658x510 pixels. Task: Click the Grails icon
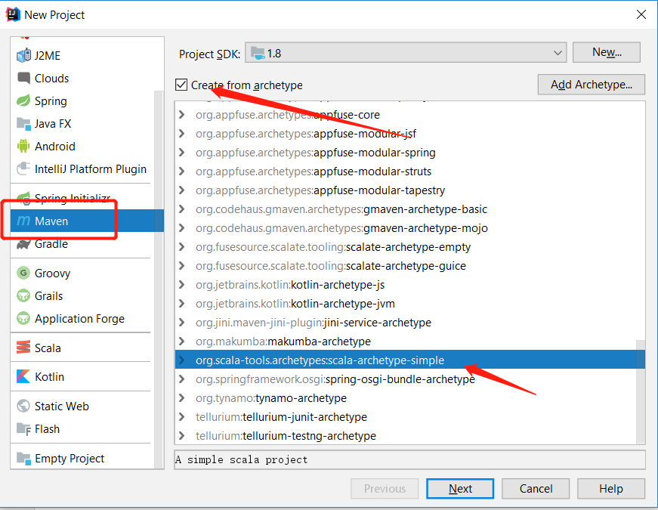(x=23, y=296)
